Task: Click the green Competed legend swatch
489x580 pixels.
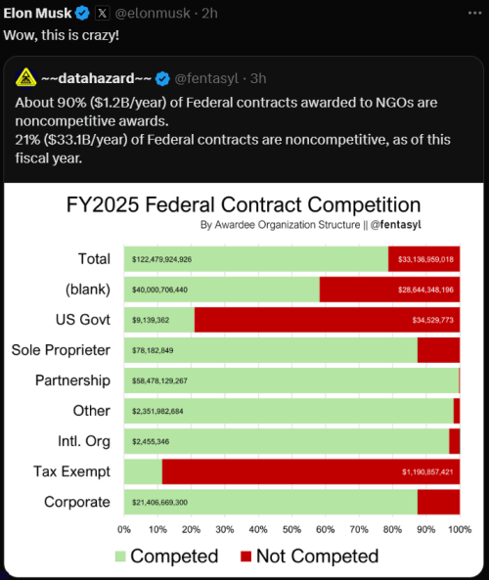Action: (x=120, y=556)
